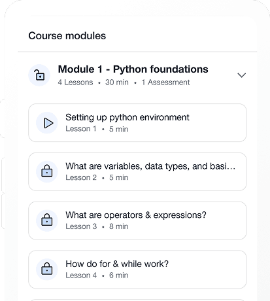
Task: Play the Setting up python environment lesson
Action: 47,123
